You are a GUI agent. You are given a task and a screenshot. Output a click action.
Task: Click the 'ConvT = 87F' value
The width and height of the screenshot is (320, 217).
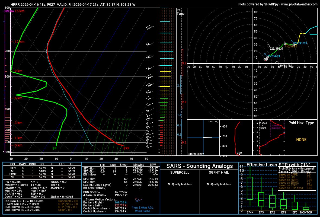point(39,188)
